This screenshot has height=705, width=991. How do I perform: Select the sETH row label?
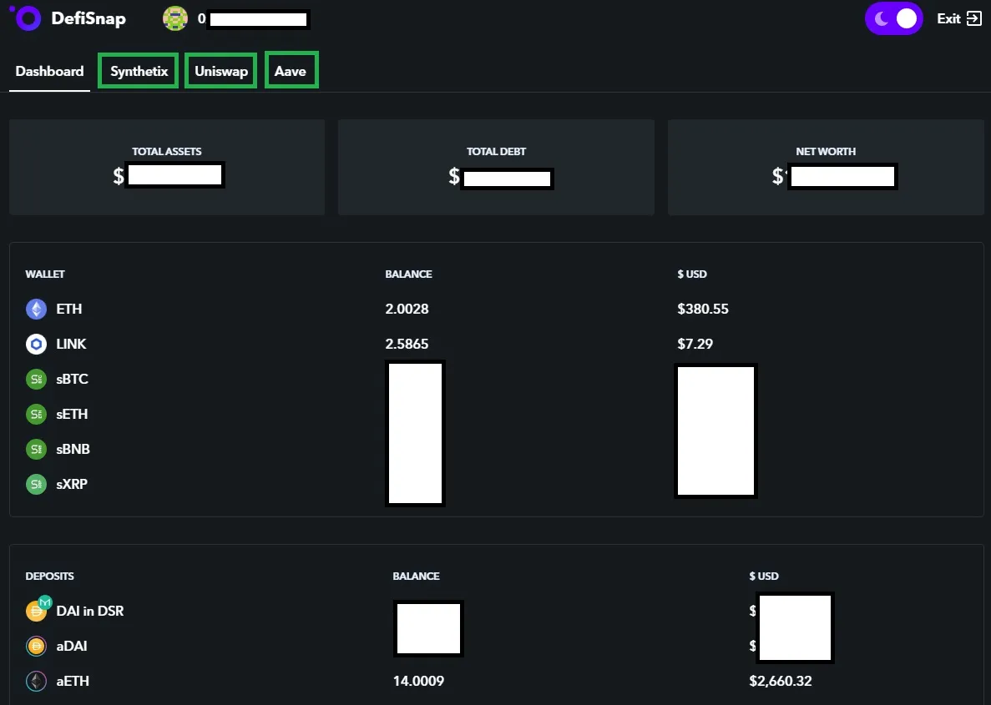(x=72, y=414)
